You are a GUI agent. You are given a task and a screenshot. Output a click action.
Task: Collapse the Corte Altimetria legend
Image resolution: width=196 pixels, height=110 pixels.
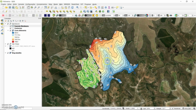pos(8,31)
